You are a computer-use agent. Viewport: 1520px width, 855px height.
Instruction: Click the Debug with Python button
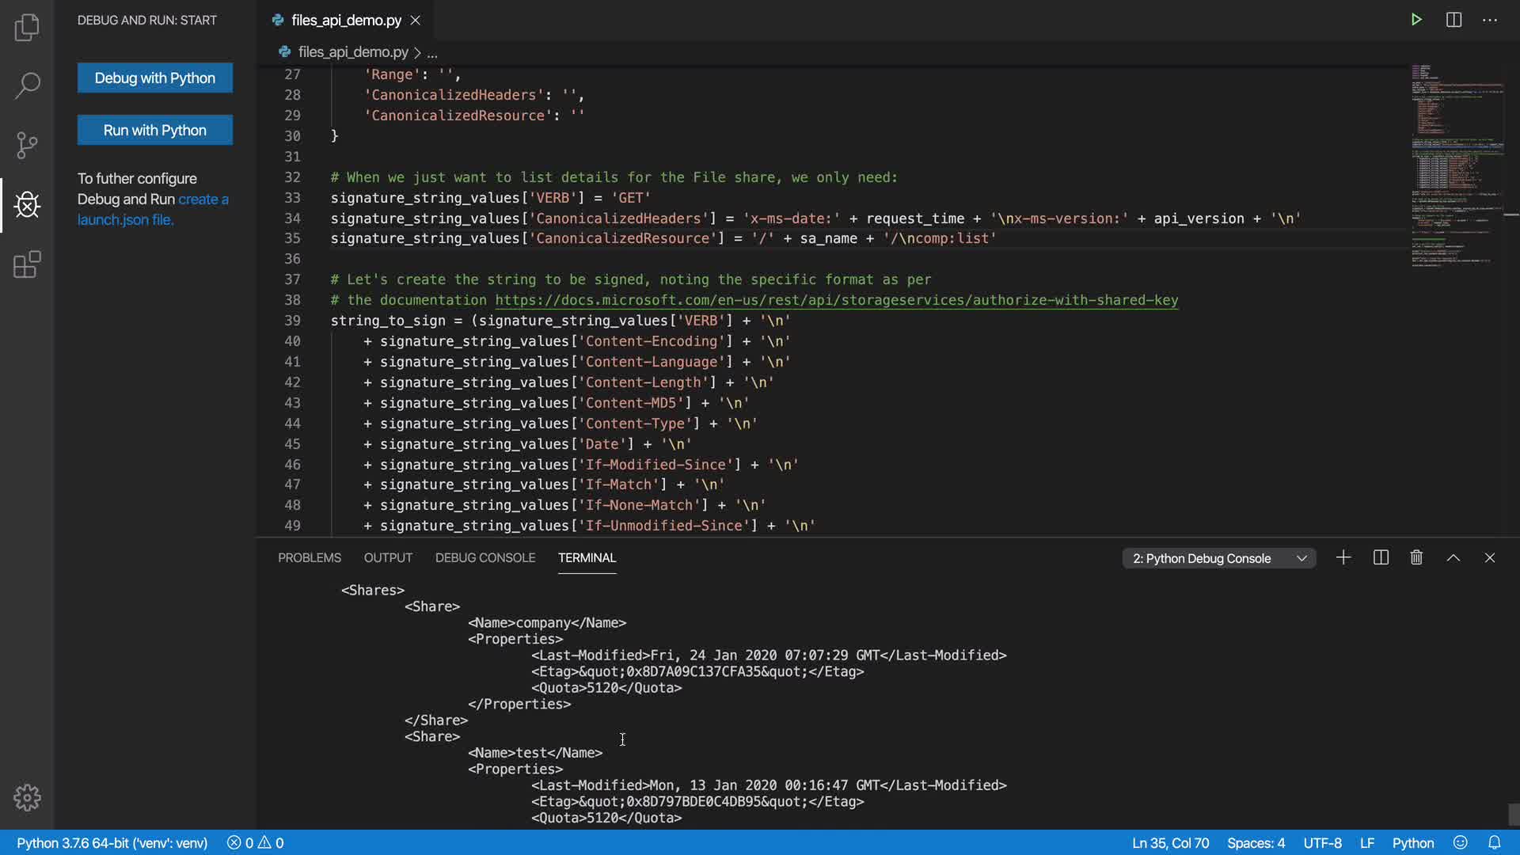(x=155, y=78)
